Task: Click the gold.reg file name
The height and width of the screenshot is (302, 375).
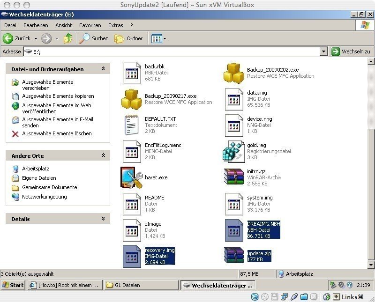Action: coord(256,145)
